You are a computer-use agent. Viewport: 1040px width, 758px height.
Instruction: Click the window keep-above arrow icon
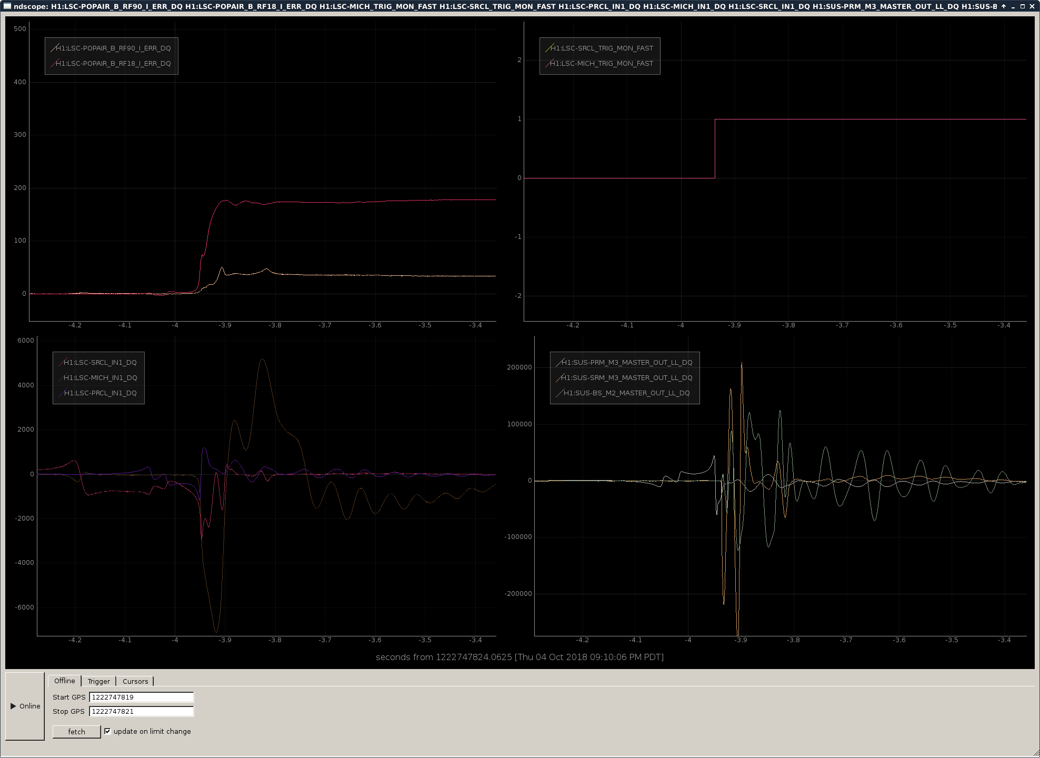(1004, 6)
